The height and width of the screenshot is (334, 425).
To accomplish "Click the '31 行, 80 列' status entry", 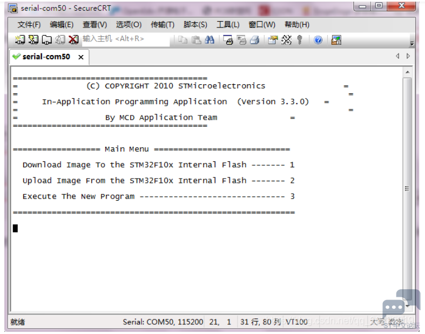I will (x=260, y=322).
